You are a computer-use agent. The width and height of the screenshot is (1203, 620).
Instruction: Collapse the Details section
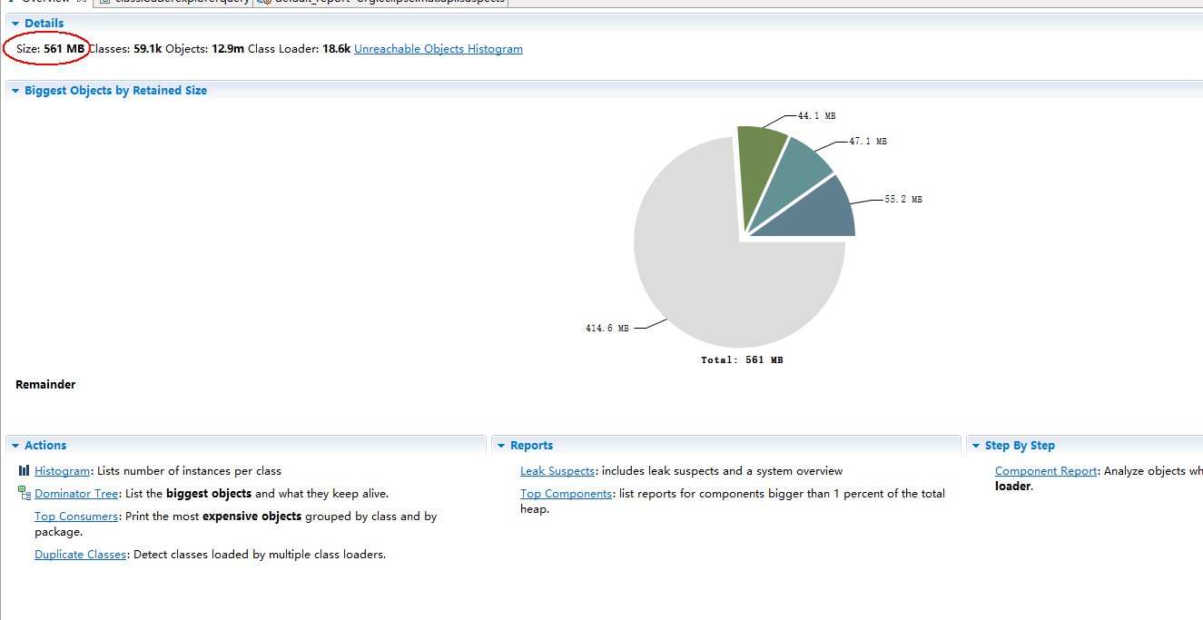[x=15, y=23]
